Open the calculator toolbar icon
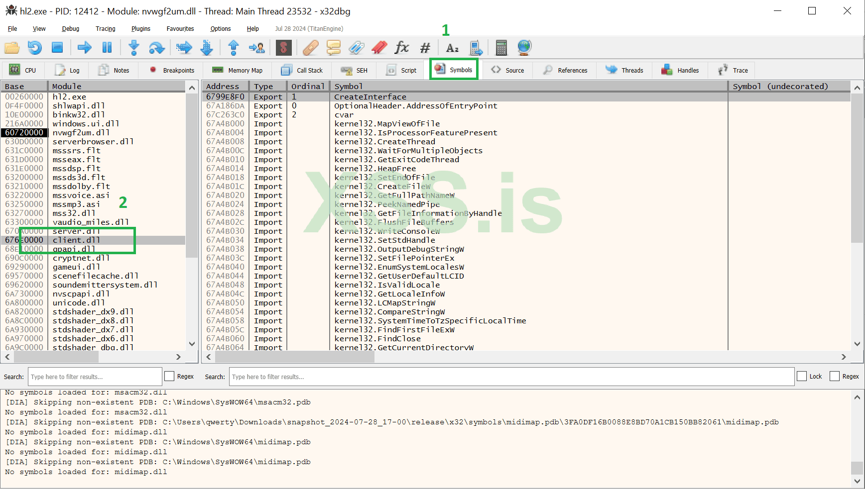The width and height of the screenshot is (865, 489). [501, 48]
